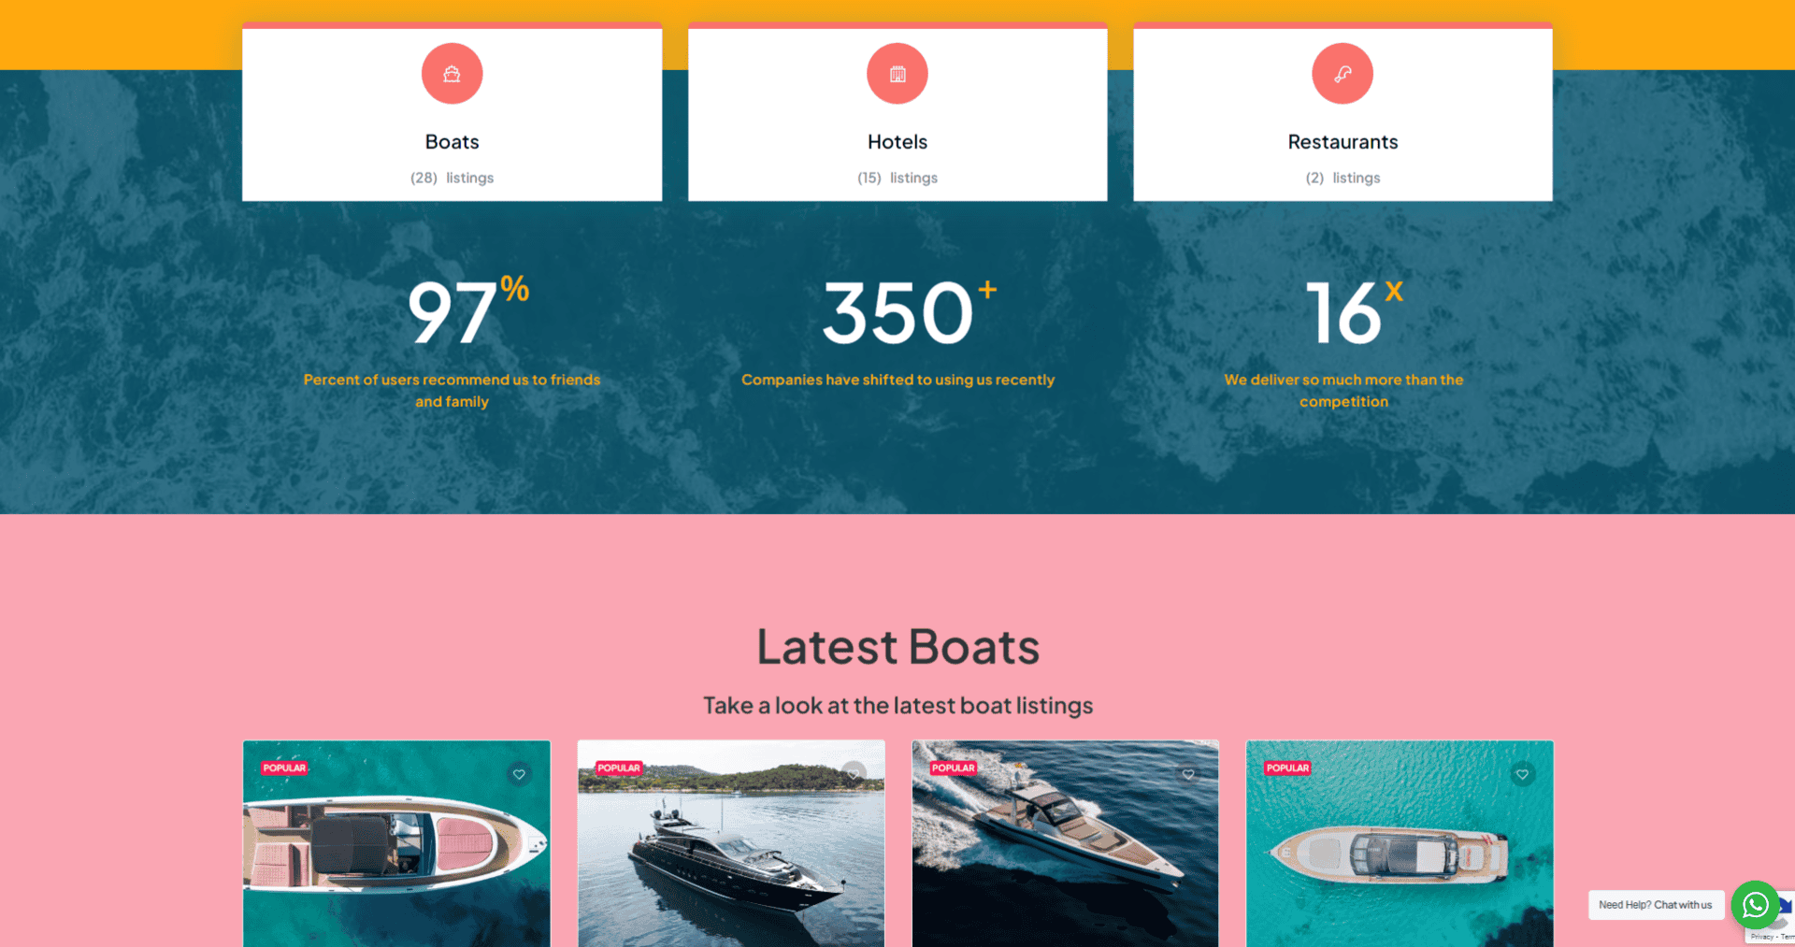Image resolution: width=1795 pixels, height=947 pixels.
Task: Open fourth boat thumbnail on turquoise water
Action: coord(1400,843)
